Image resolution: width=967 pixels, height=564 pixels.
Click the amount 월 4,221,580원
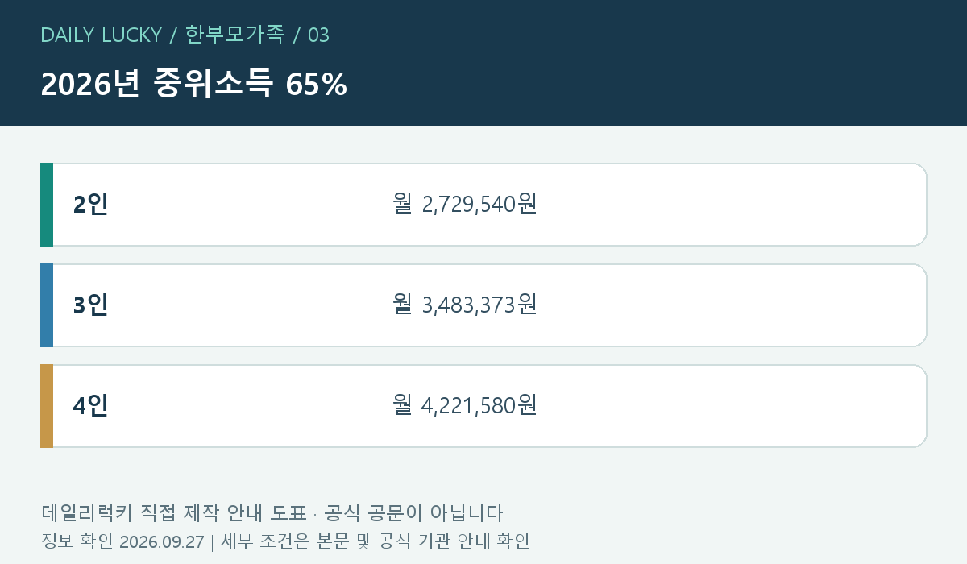pos(465,405)
